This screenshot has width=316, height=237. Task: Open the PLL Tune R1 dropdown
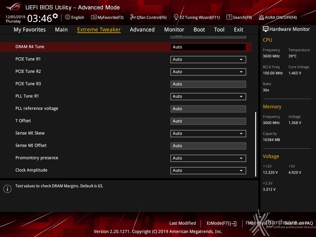(208, 97)
